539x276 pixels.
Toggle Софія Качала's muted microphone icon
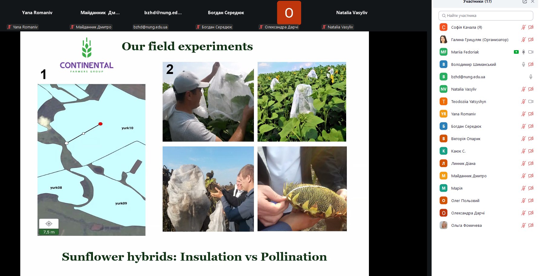click(x=524, y=27)
